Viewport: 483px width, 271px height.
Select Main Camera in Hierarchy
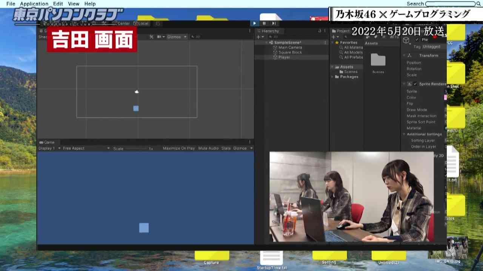point(290,47)
